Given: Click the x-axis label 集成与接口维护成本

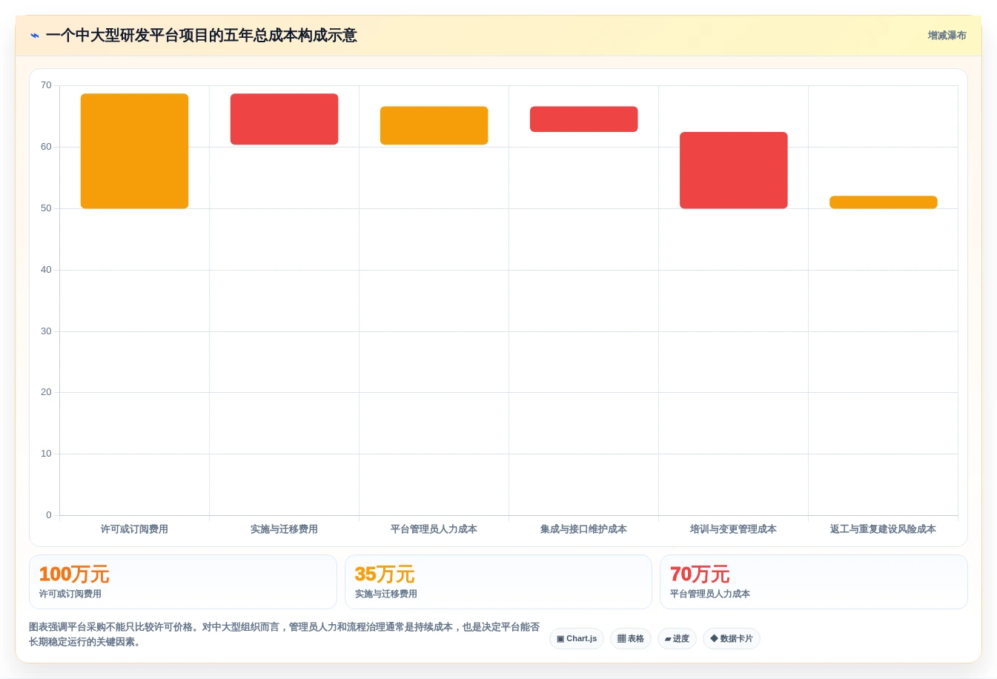Looking at the screenshot, I should 583,529.
